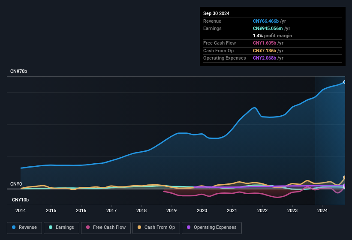This screenshot has width=352, height=240.
Task: Hide the Free Cash Flow series
Action: coord(105,228)
